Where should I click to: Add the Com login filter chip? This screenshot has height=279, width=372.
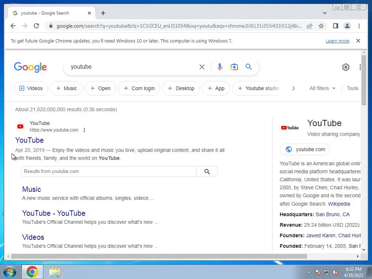[139, 88]
